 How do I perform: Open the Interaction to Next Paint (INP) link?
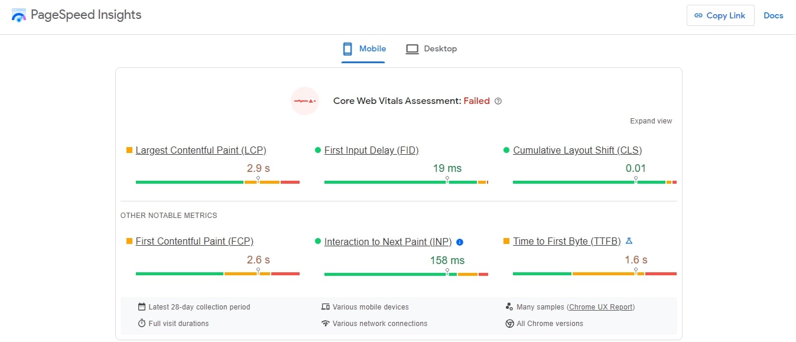click(388, 242)
